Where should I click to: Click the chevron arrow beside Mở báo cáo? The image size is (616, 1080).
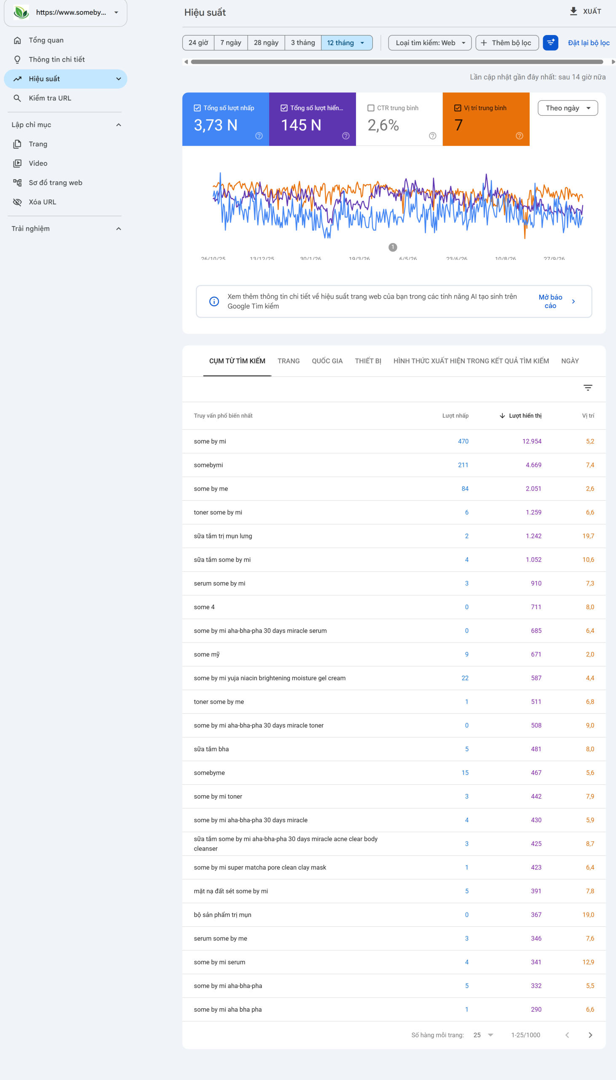(573, 302)
